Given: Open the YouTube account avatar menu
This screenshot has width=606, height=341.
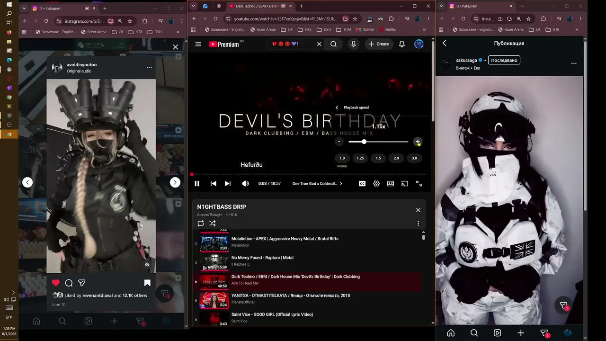Looking at the screenshot, I should click(419, 44).
